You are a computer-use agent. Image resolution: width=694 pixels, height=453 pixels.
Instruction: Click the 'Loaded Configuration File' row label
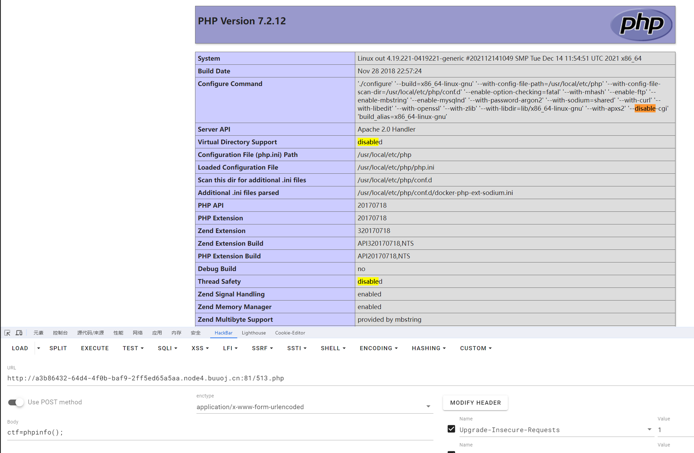click(238, 167)
